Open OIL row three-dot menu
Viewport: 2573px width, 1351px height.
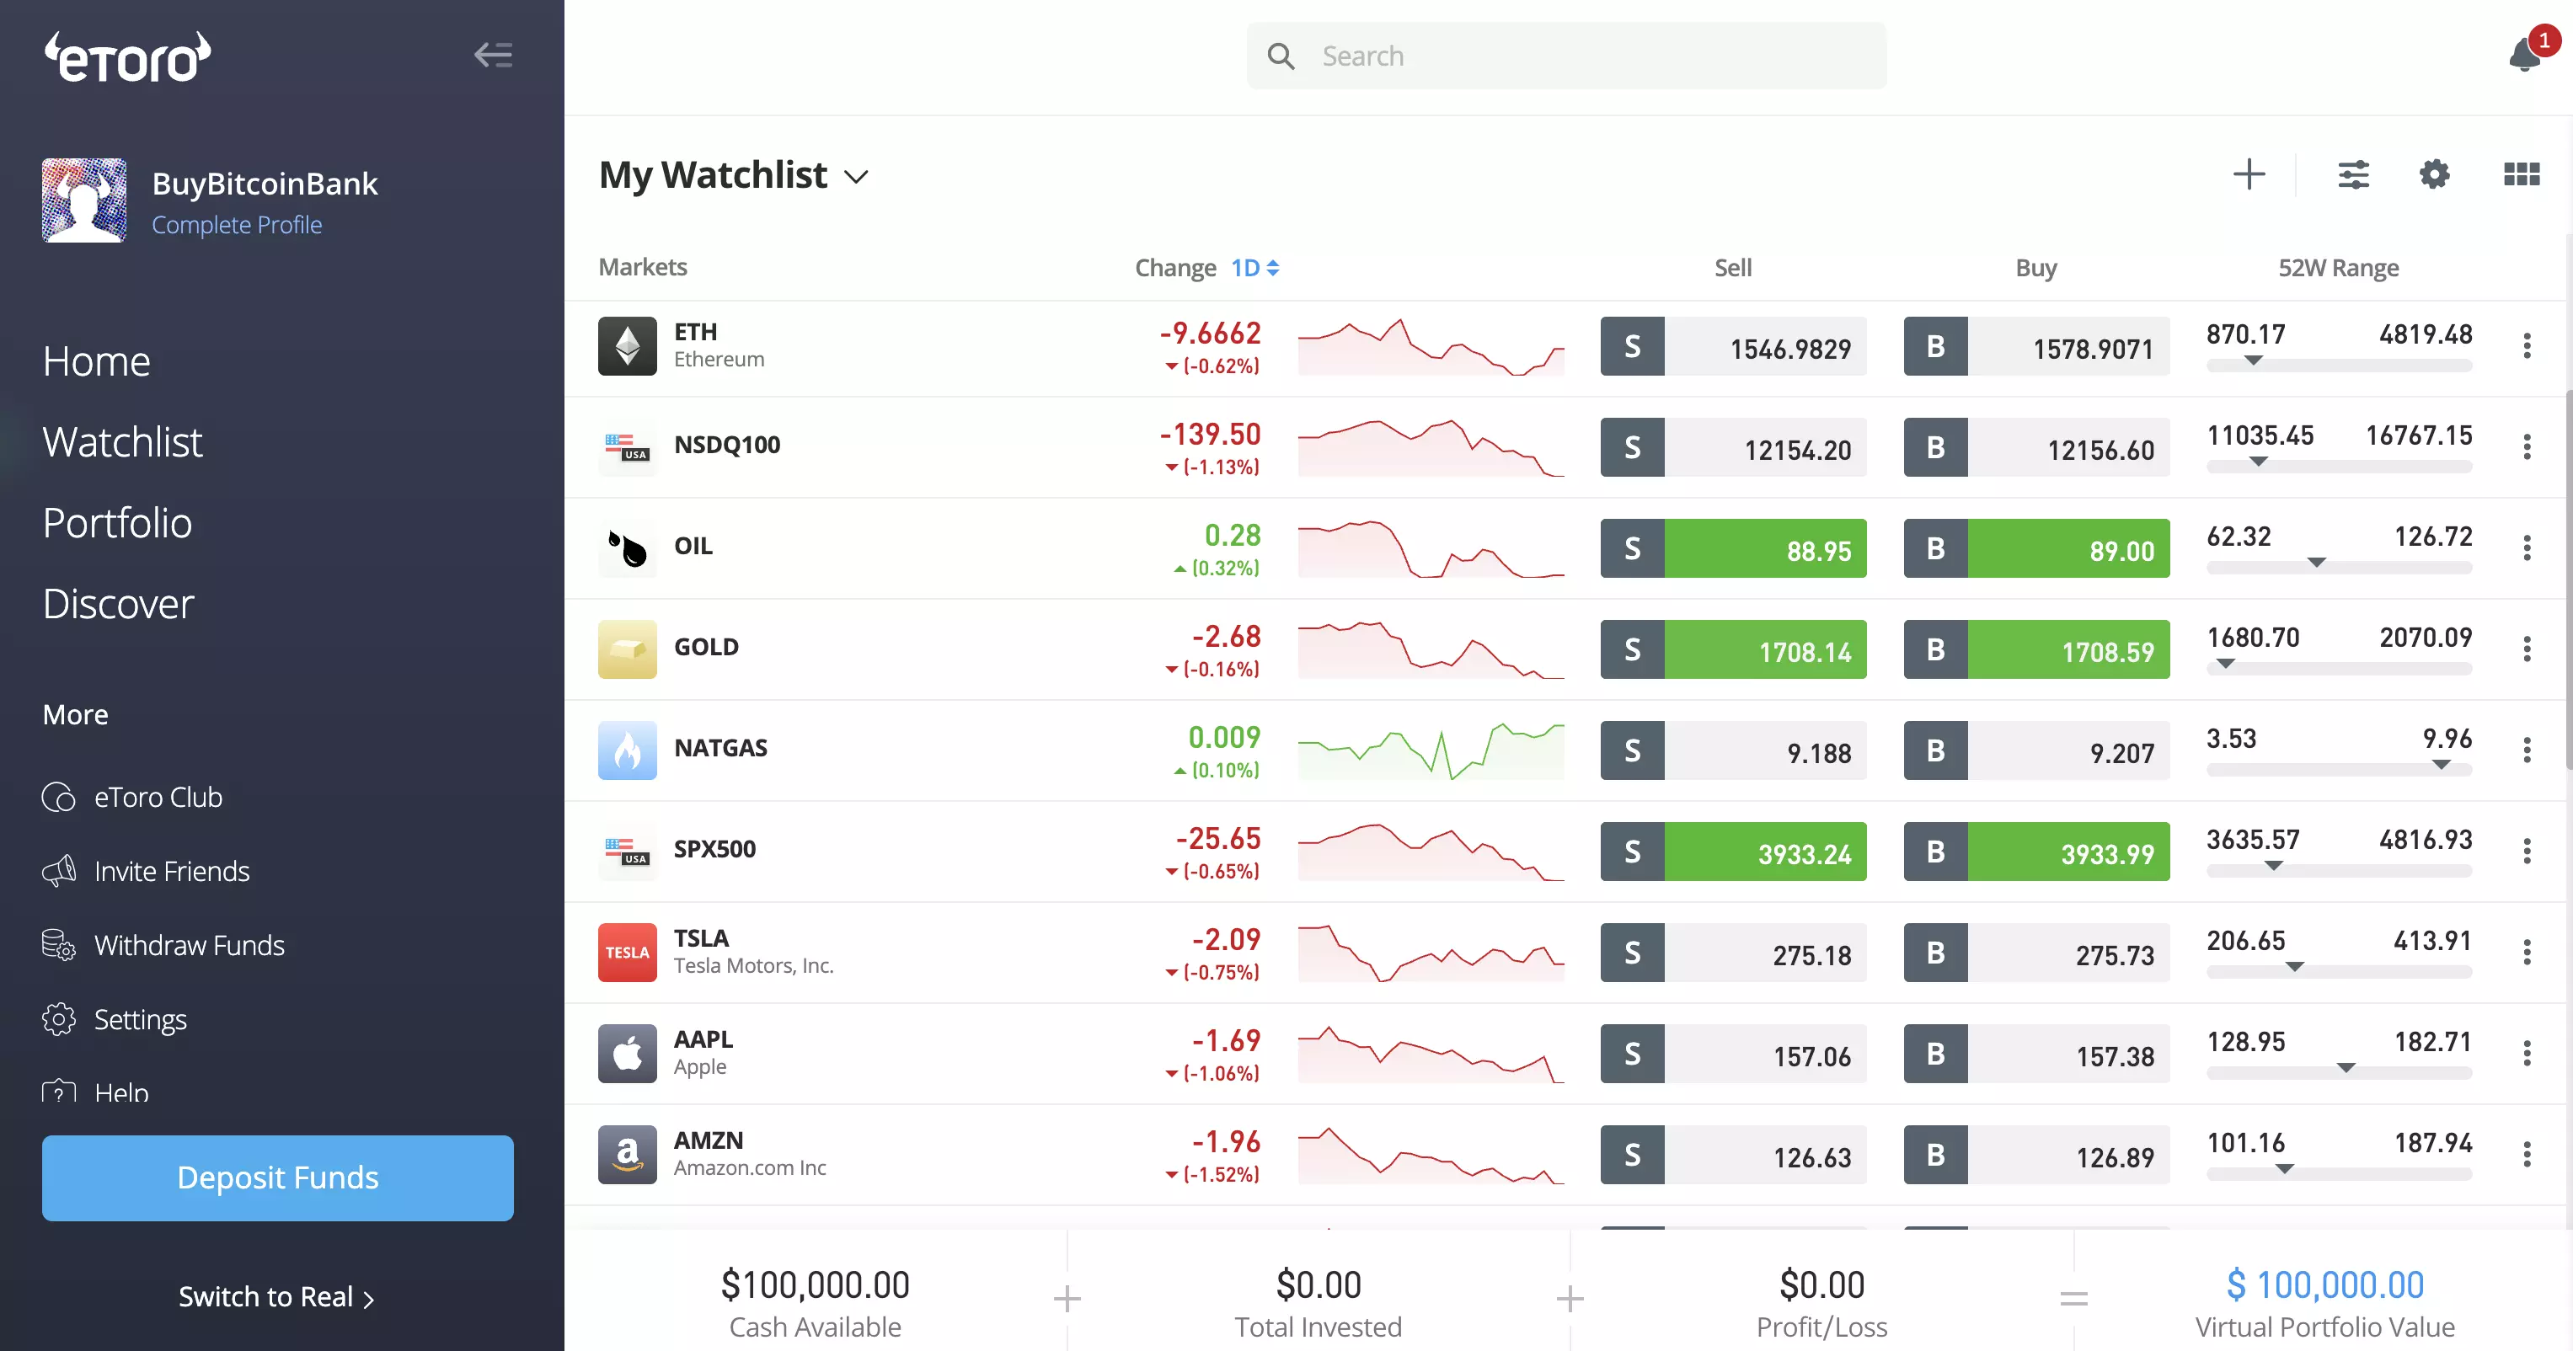click(x=2527, y=548)
